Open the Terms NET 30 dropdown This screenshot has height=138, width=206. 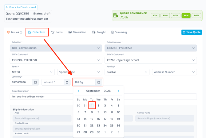pos(32,72)
